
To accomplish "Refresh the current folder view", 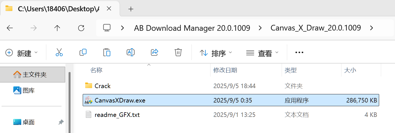I will (x=81, y=28).
